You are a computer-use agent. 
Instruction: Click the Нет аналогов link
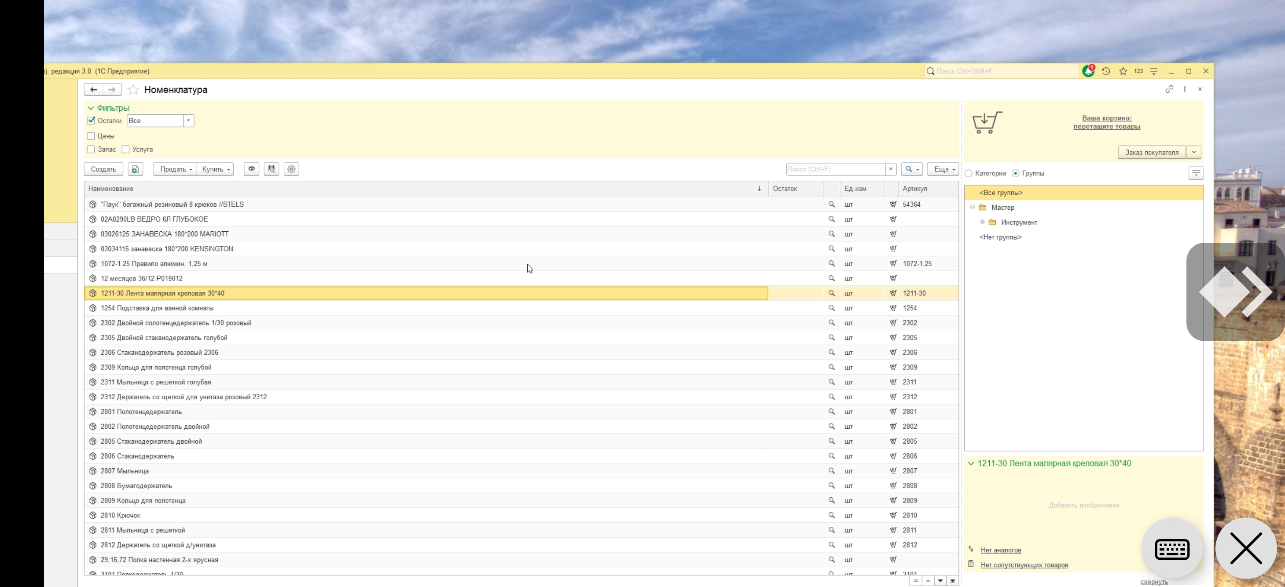click(x=1001, y=550)
